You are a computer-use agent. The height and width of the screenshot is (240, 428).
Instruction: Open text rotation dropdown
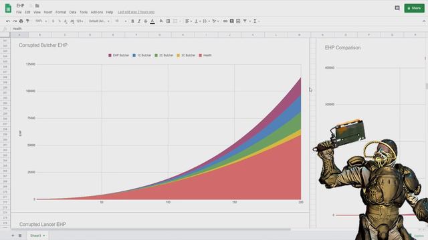[x=215, y=21]
